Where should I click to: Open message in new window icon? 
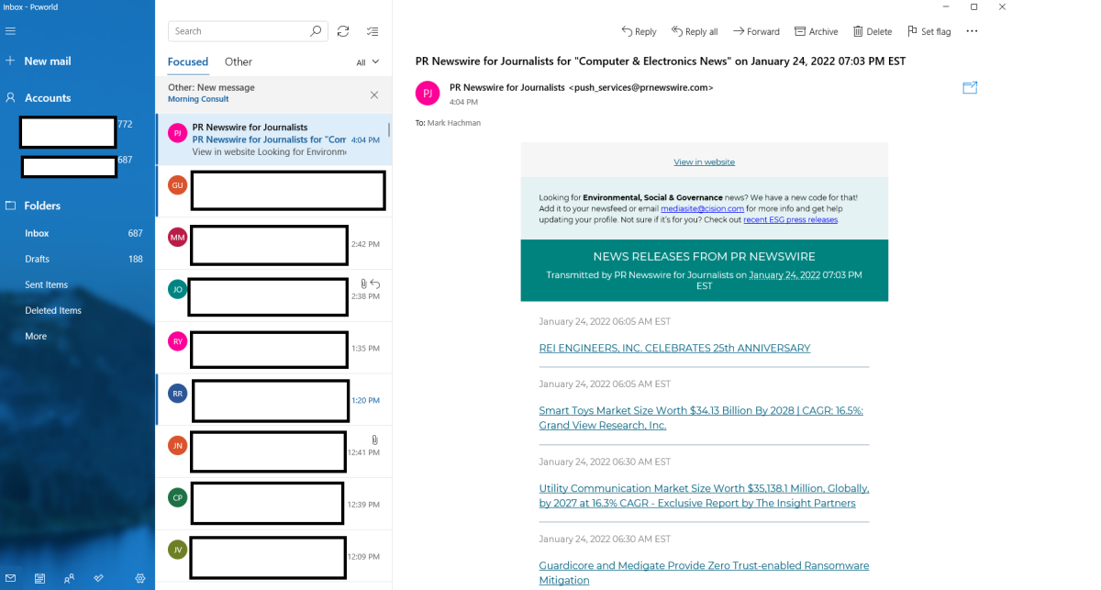pos(970,88)
